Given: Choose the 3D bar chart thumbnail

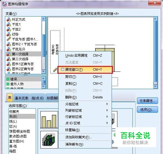Looking at the screenshot, I should (x=49, y=140).
